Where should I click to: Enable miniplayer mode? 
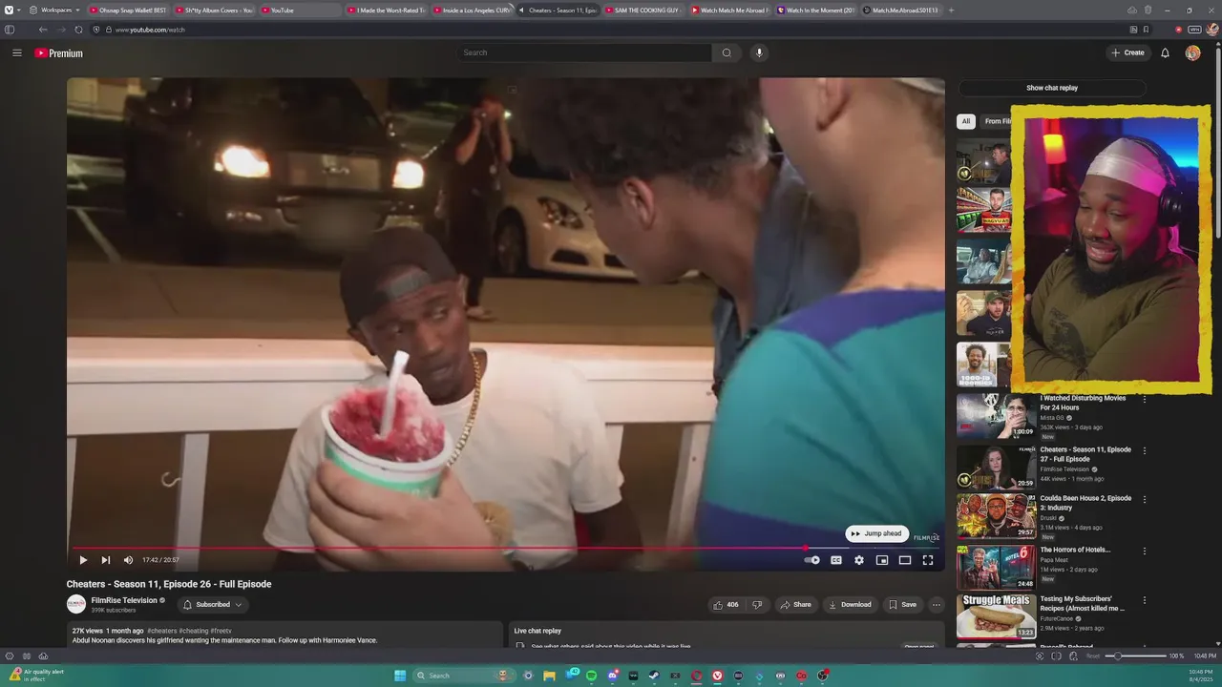pyautogui.click(x=882, y=560)
